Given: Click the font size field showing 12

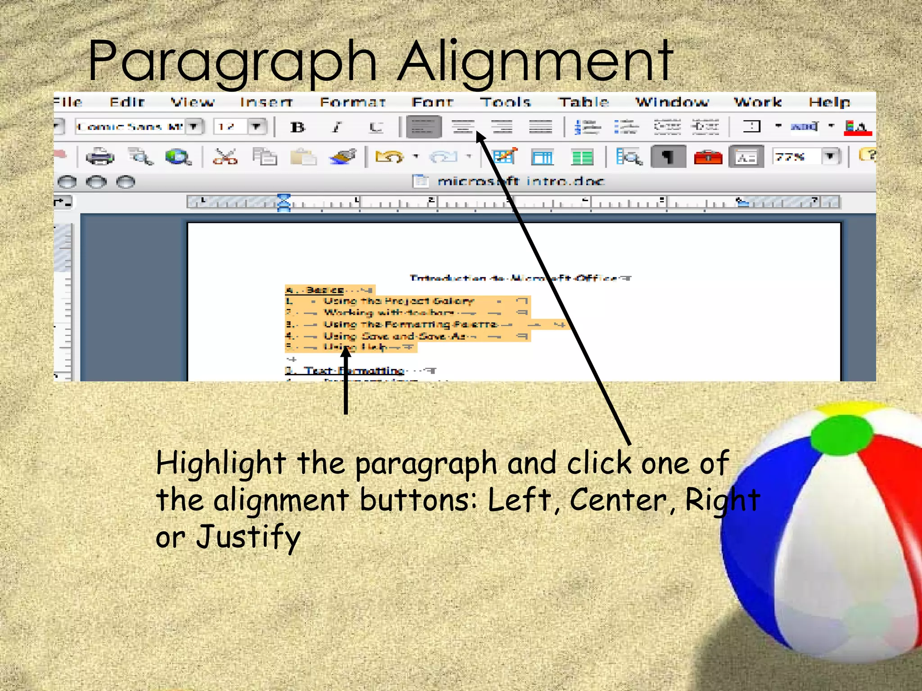Looking at the screenshot, I should point(231,127).
